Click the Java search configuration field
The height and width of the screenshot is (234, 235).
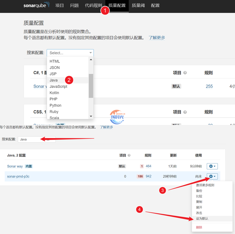point(36,139)
